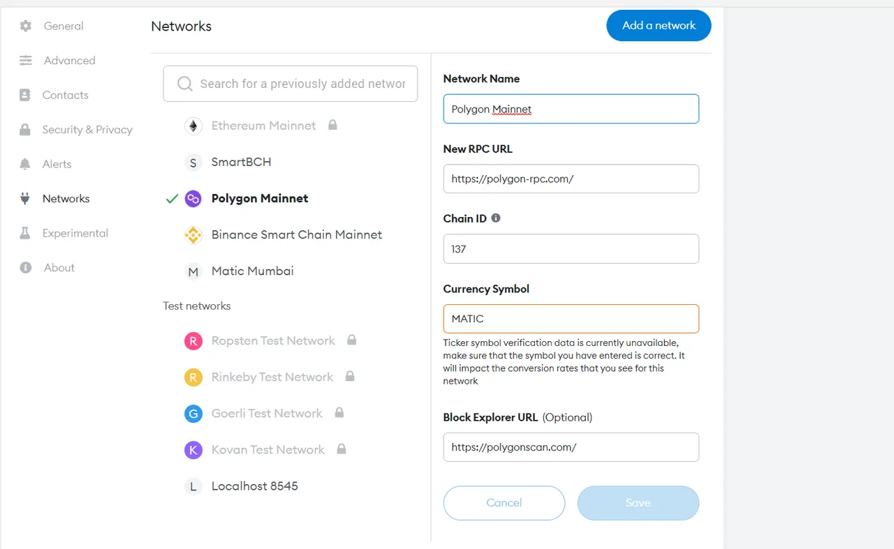Viewport: 894px width, 549px height.
Task: Select the Binance Smart Chain logo icon
Action: pos(193,235)
